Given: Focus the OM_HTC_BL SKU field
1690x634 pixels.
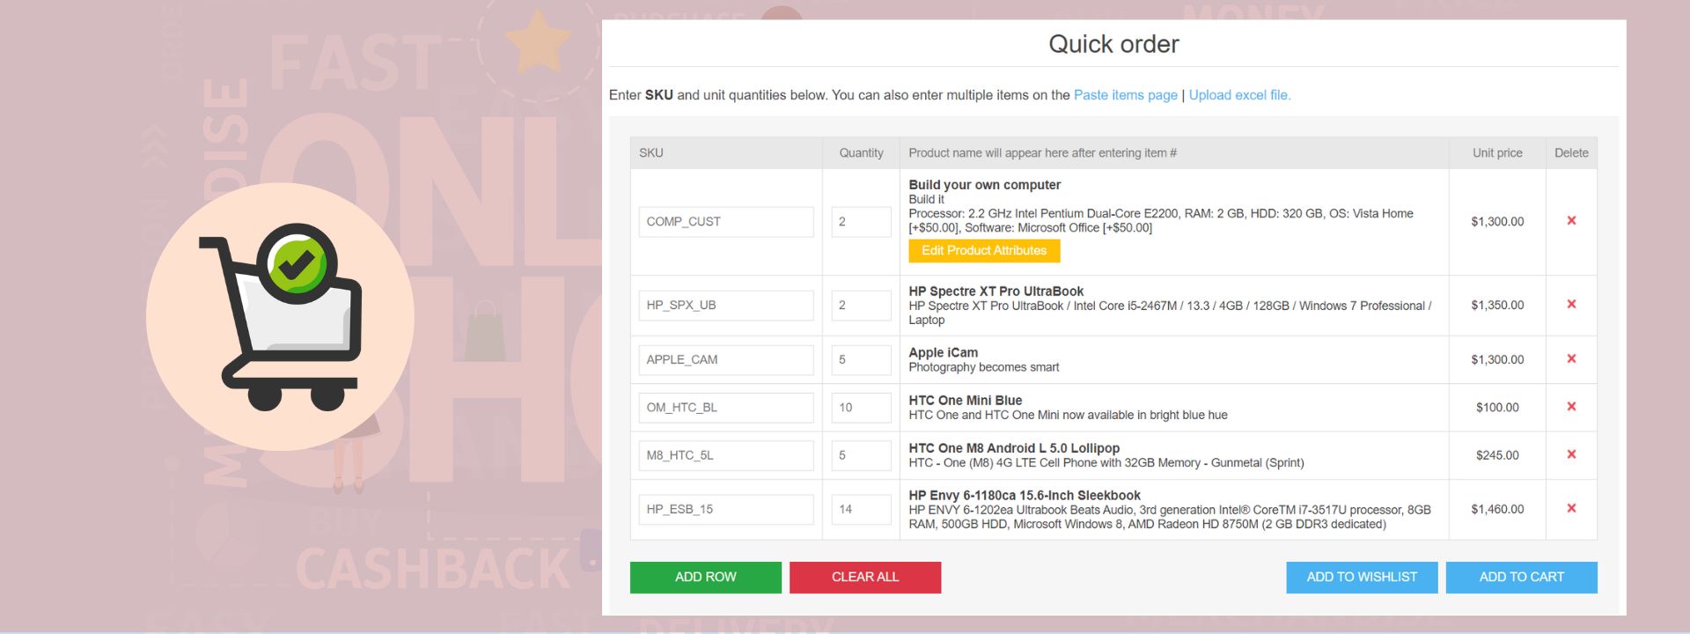Looking at the screenshot, I should click(726, 408).
